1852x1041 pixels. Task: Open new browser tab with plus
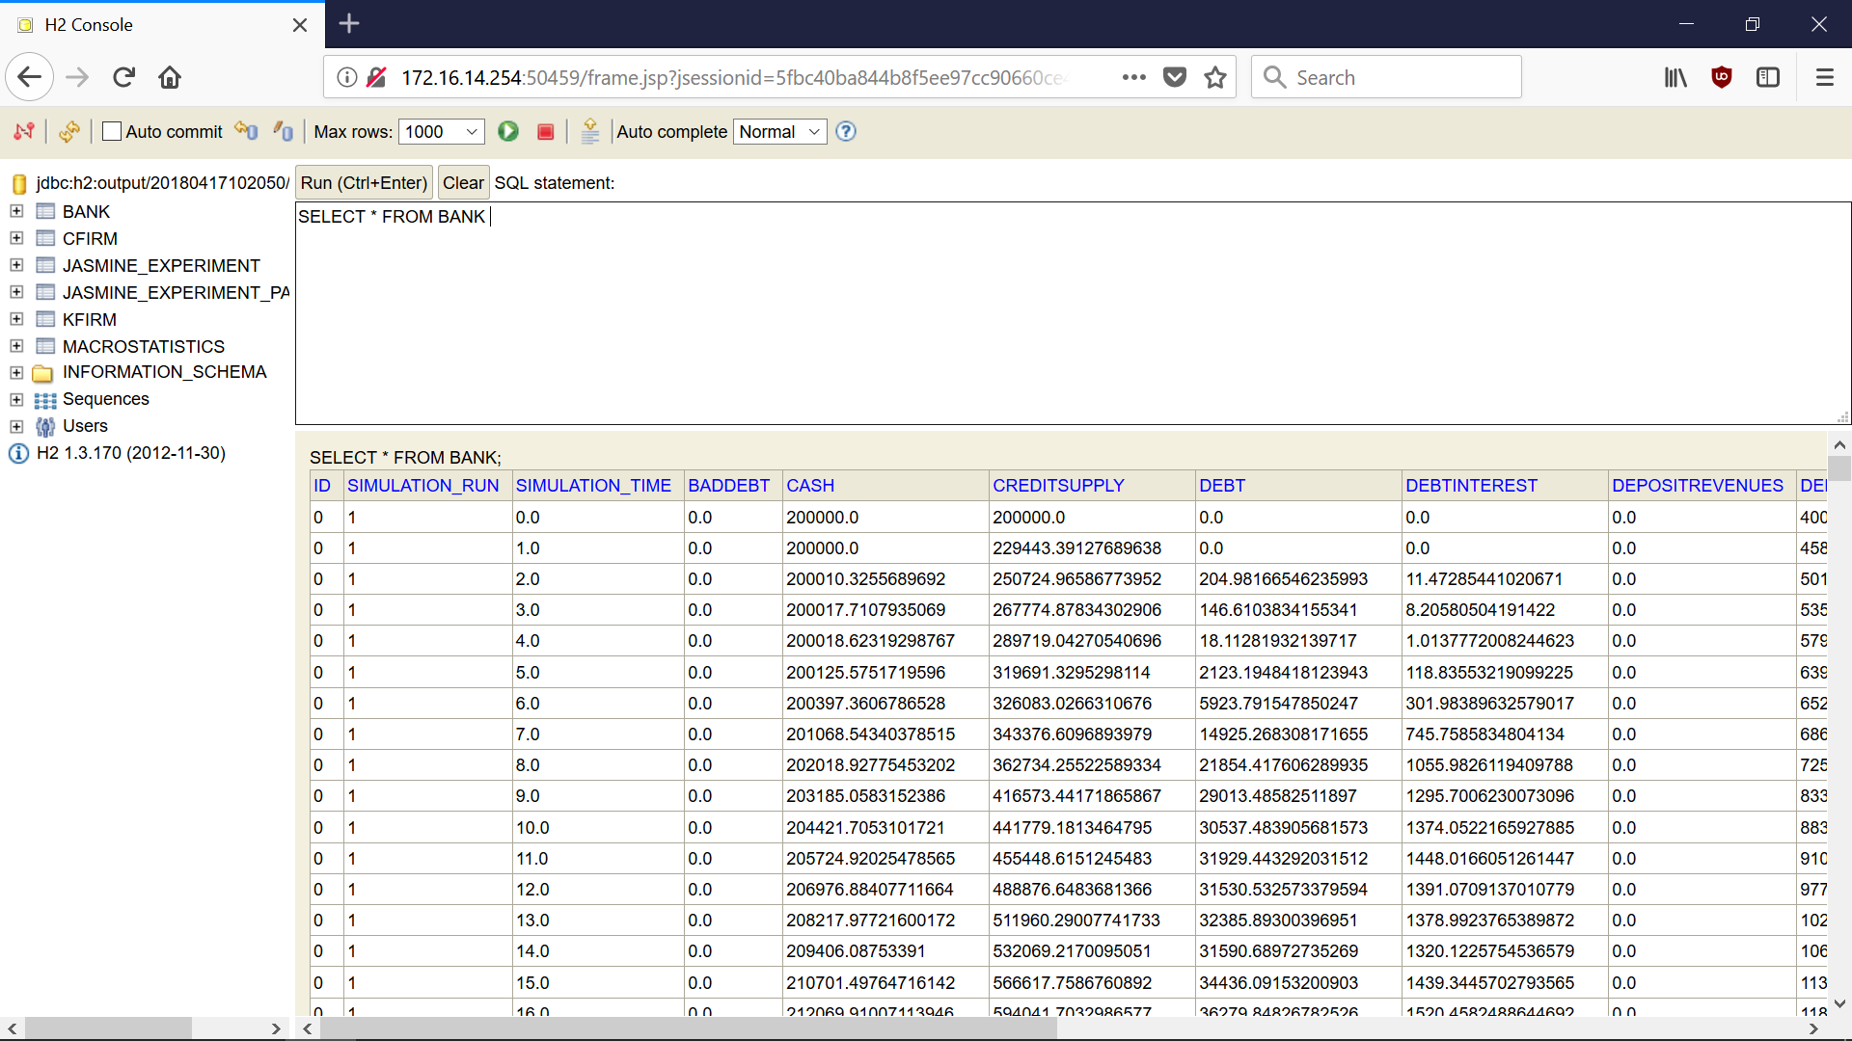[349, 24]
